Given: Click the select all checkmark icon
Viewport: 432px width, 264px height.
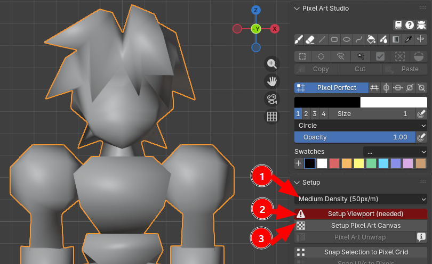Looking at the screenshot, I should coord(380,56).
